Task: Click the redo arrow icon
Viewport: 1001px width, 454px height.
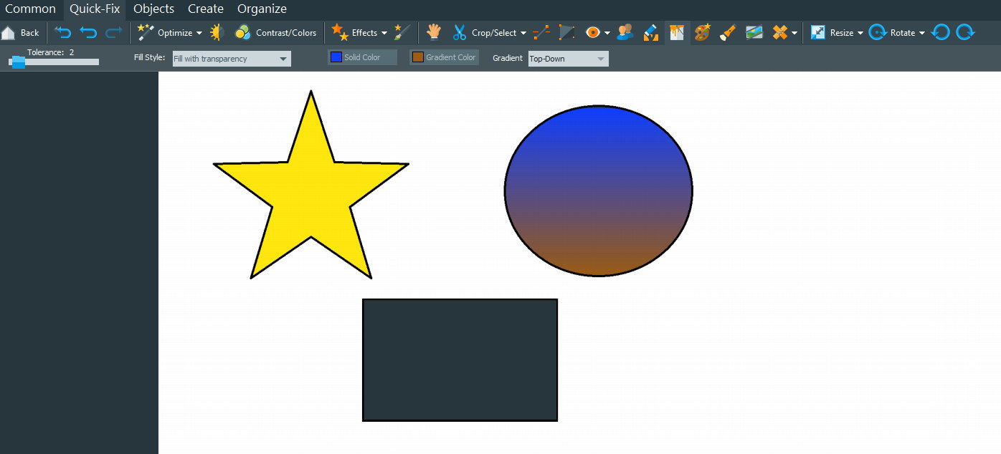Action: click(113, 32)
